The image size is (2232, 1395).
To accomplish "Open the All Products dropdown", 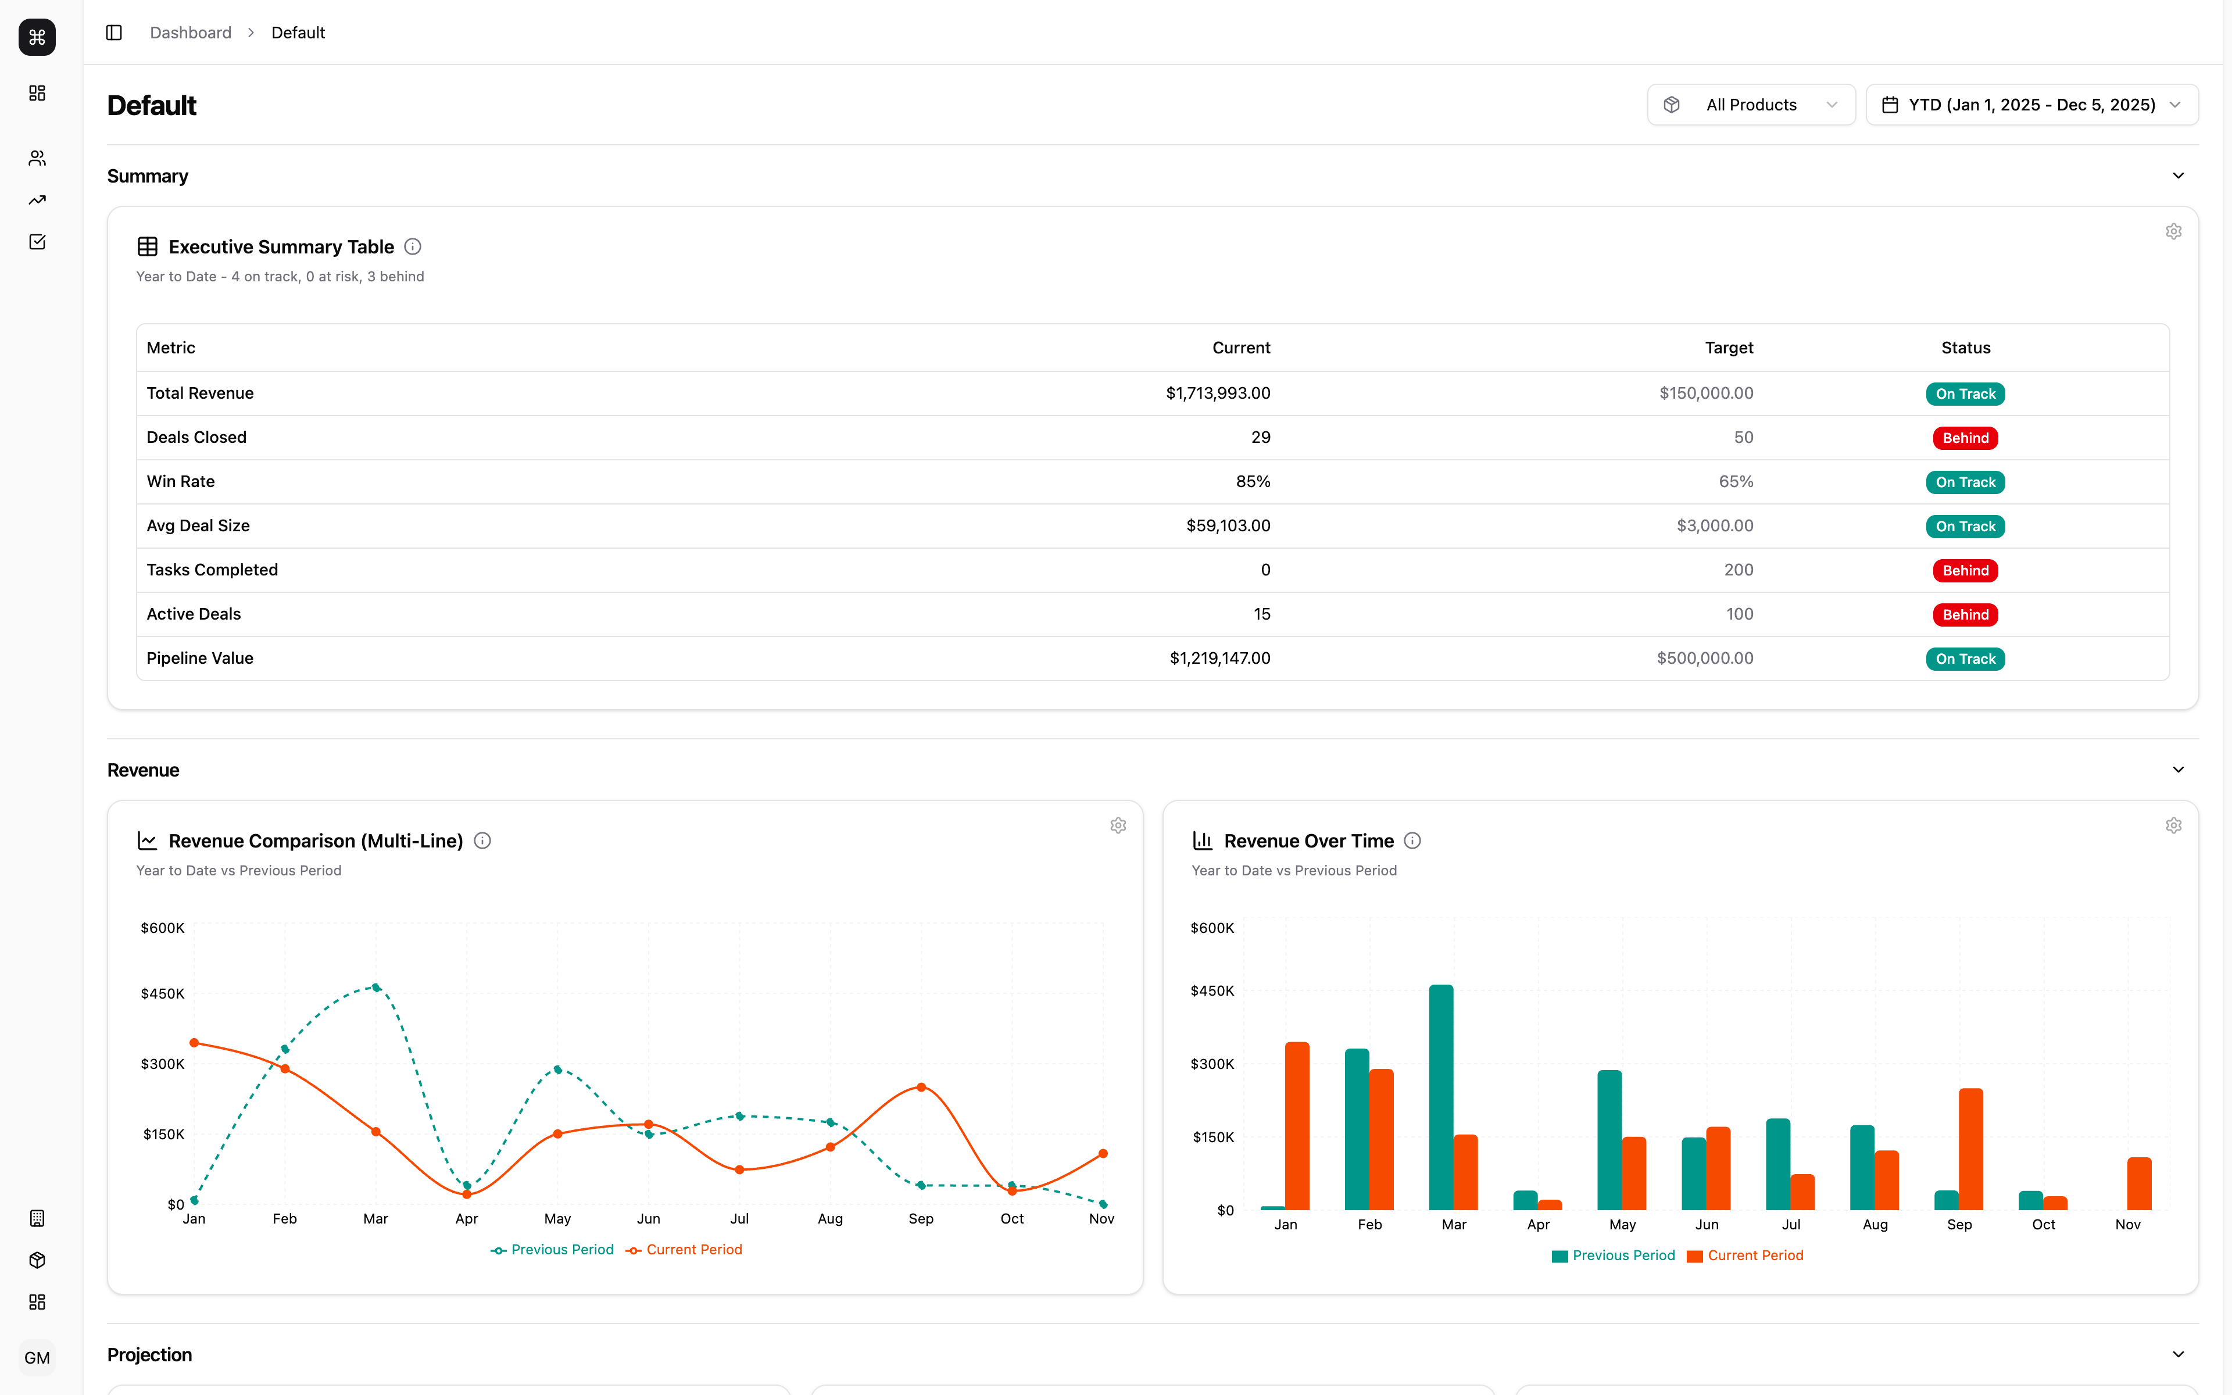I will click(x=1751, y=104).
